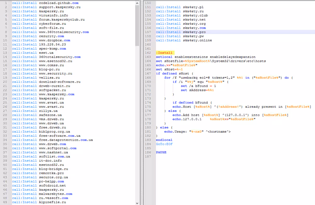Viewport: 315px width, 205px height.
Task: Place cursor on codeload.github.com line
Action: (x=58, y=3)
